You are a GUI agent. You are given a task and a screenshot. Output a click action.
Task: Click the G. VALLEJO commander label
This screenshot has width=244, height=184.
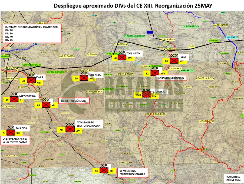pyautogui.click(x=159, y=91)
